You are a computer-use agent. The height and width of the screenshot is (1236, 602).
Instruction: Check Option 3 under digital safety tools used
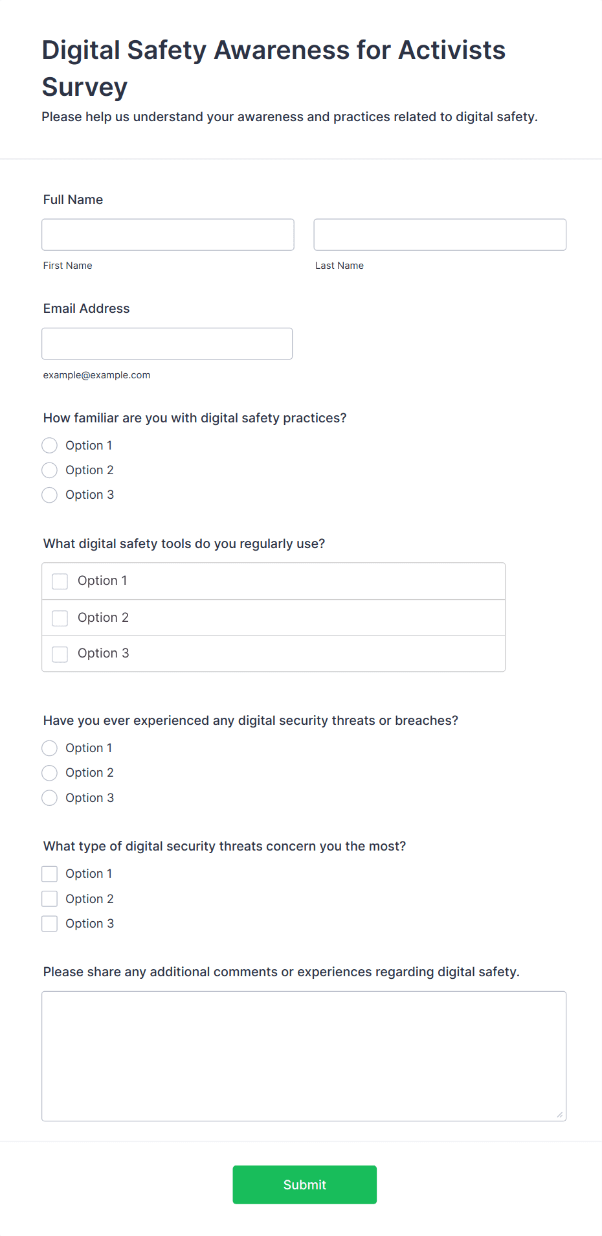(x=60, y=654)
